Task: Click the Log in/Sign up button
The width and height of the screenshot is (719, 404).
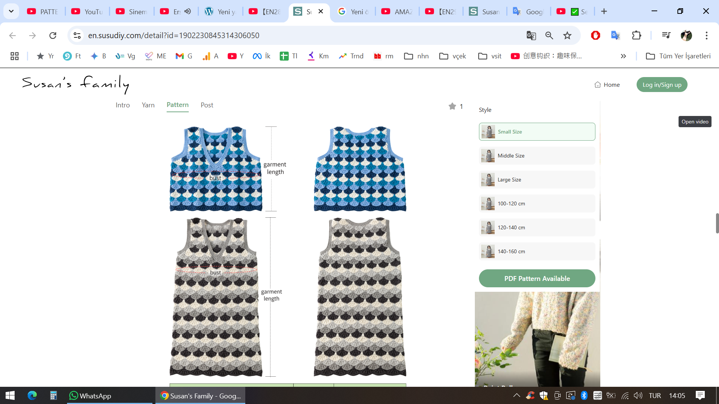Action: coord(662,85)
